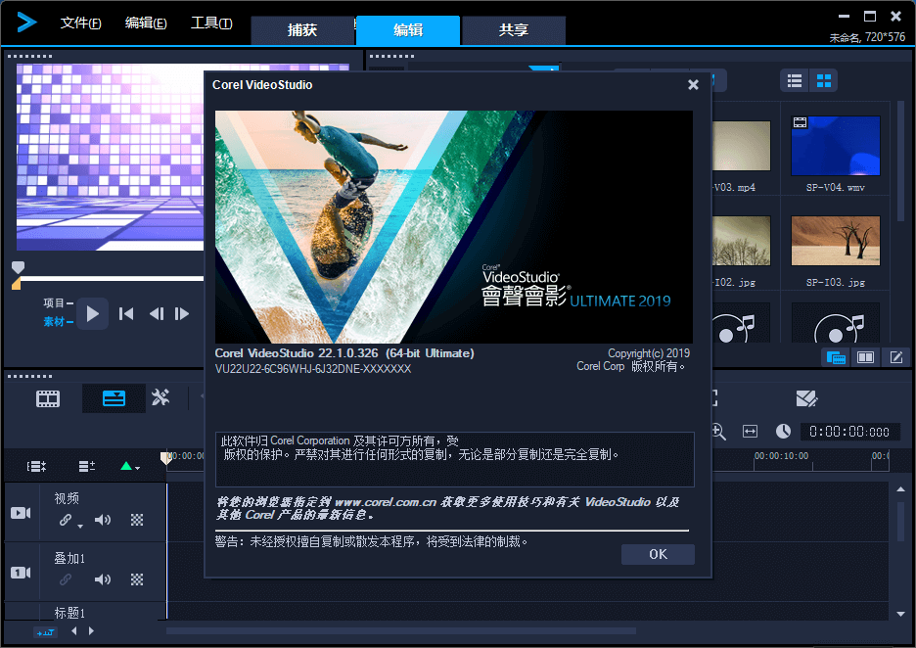
Task: Mute the 视频 track speaker
Action: click(x=103, y=519)
